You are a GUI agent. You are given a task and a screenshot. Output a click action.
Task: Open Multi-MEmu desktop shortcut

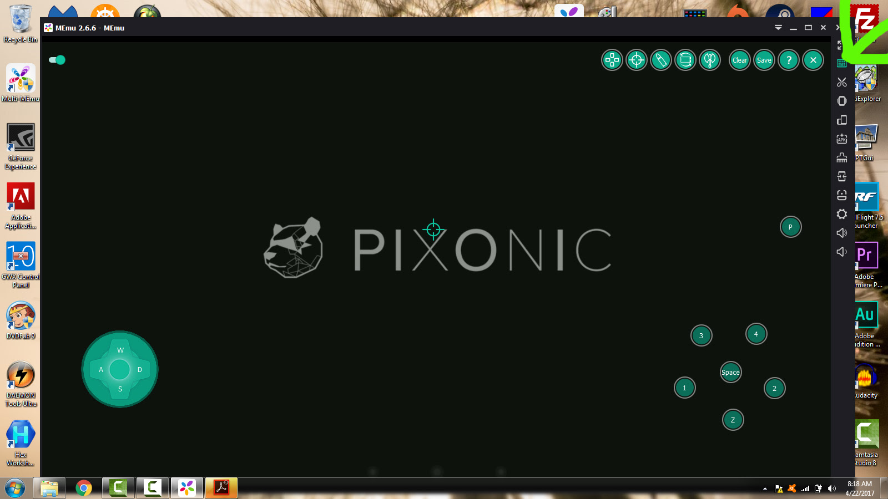pos(21,83)
